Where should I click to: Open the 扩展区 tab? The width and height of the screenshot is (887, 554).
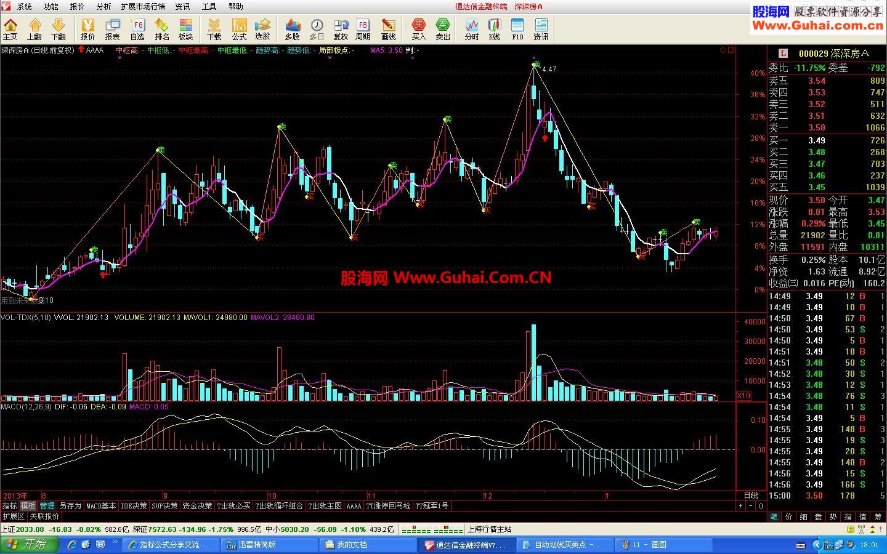click(13, 516)
